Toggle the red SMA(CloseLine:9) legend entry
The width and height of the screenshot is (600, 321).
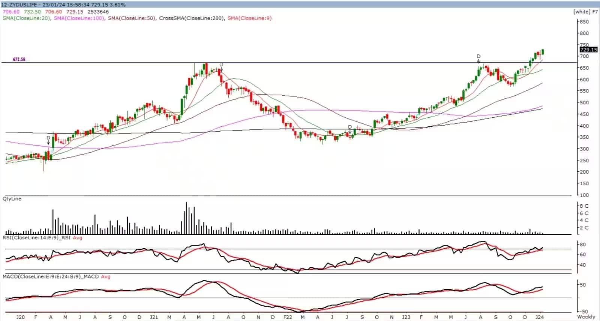pyautogui.click(x=249, y=18)
